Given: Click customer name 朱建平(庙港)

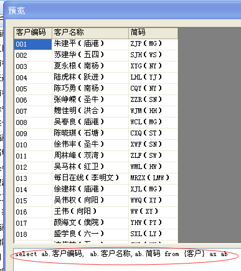Looking at the screenshot, I should tap(90, 44).
